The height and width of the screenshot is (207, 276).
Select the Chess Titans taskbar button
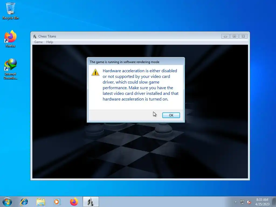click(91, 202)
